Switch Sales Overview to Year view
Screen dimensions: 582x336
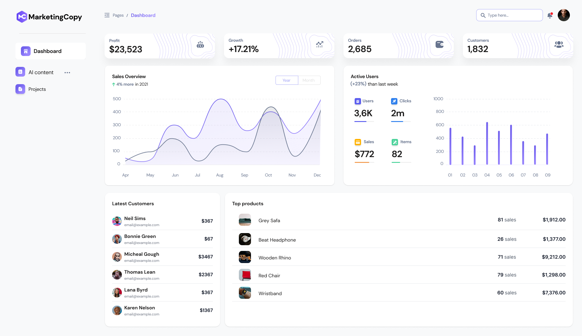pos(286,80)
